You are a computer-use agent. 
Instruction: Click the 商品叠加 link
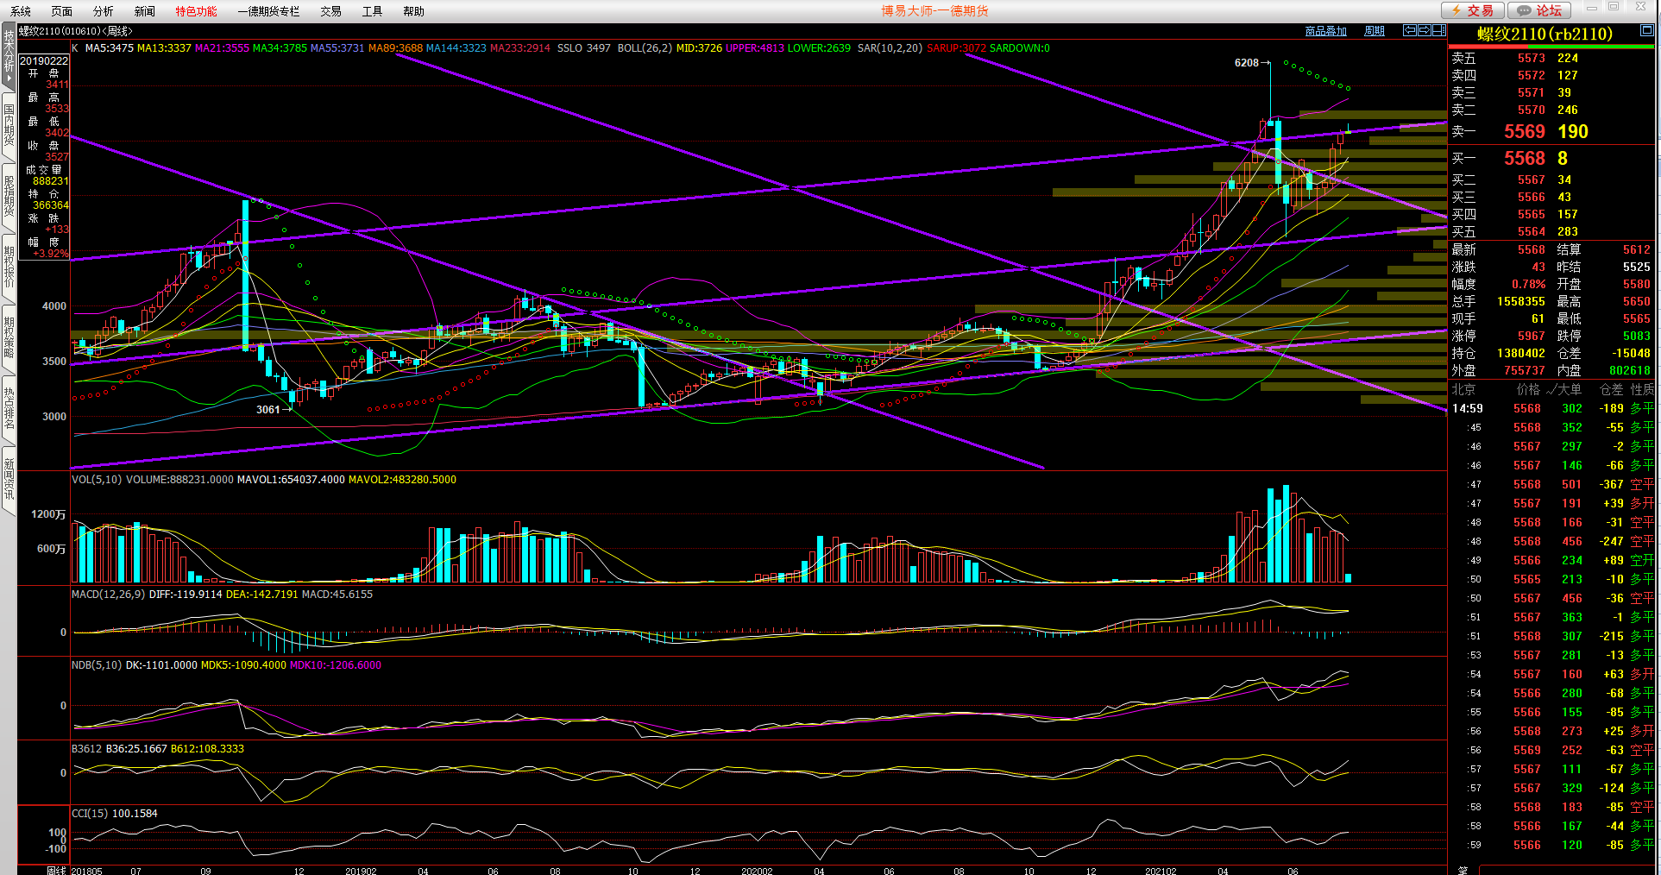1325,31
